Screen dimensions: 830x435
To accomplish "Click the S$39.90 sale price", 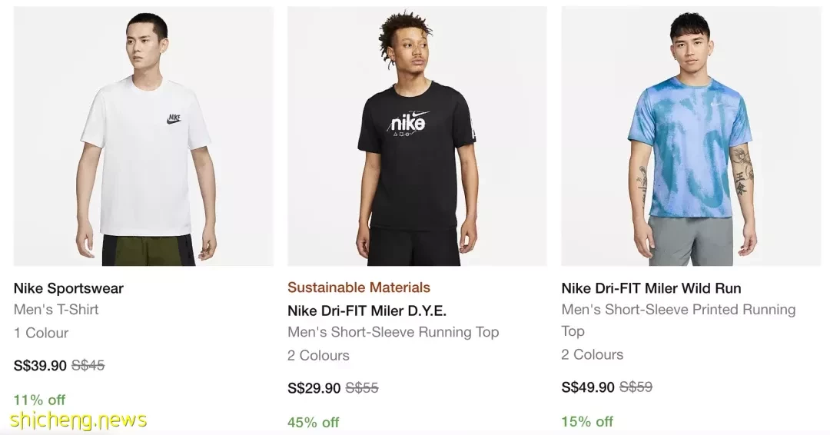I will tap(40, 366).
